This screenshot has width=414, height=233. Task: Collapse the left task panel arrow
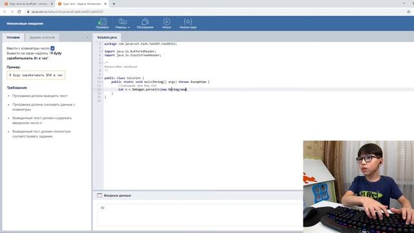pos(87,38)
